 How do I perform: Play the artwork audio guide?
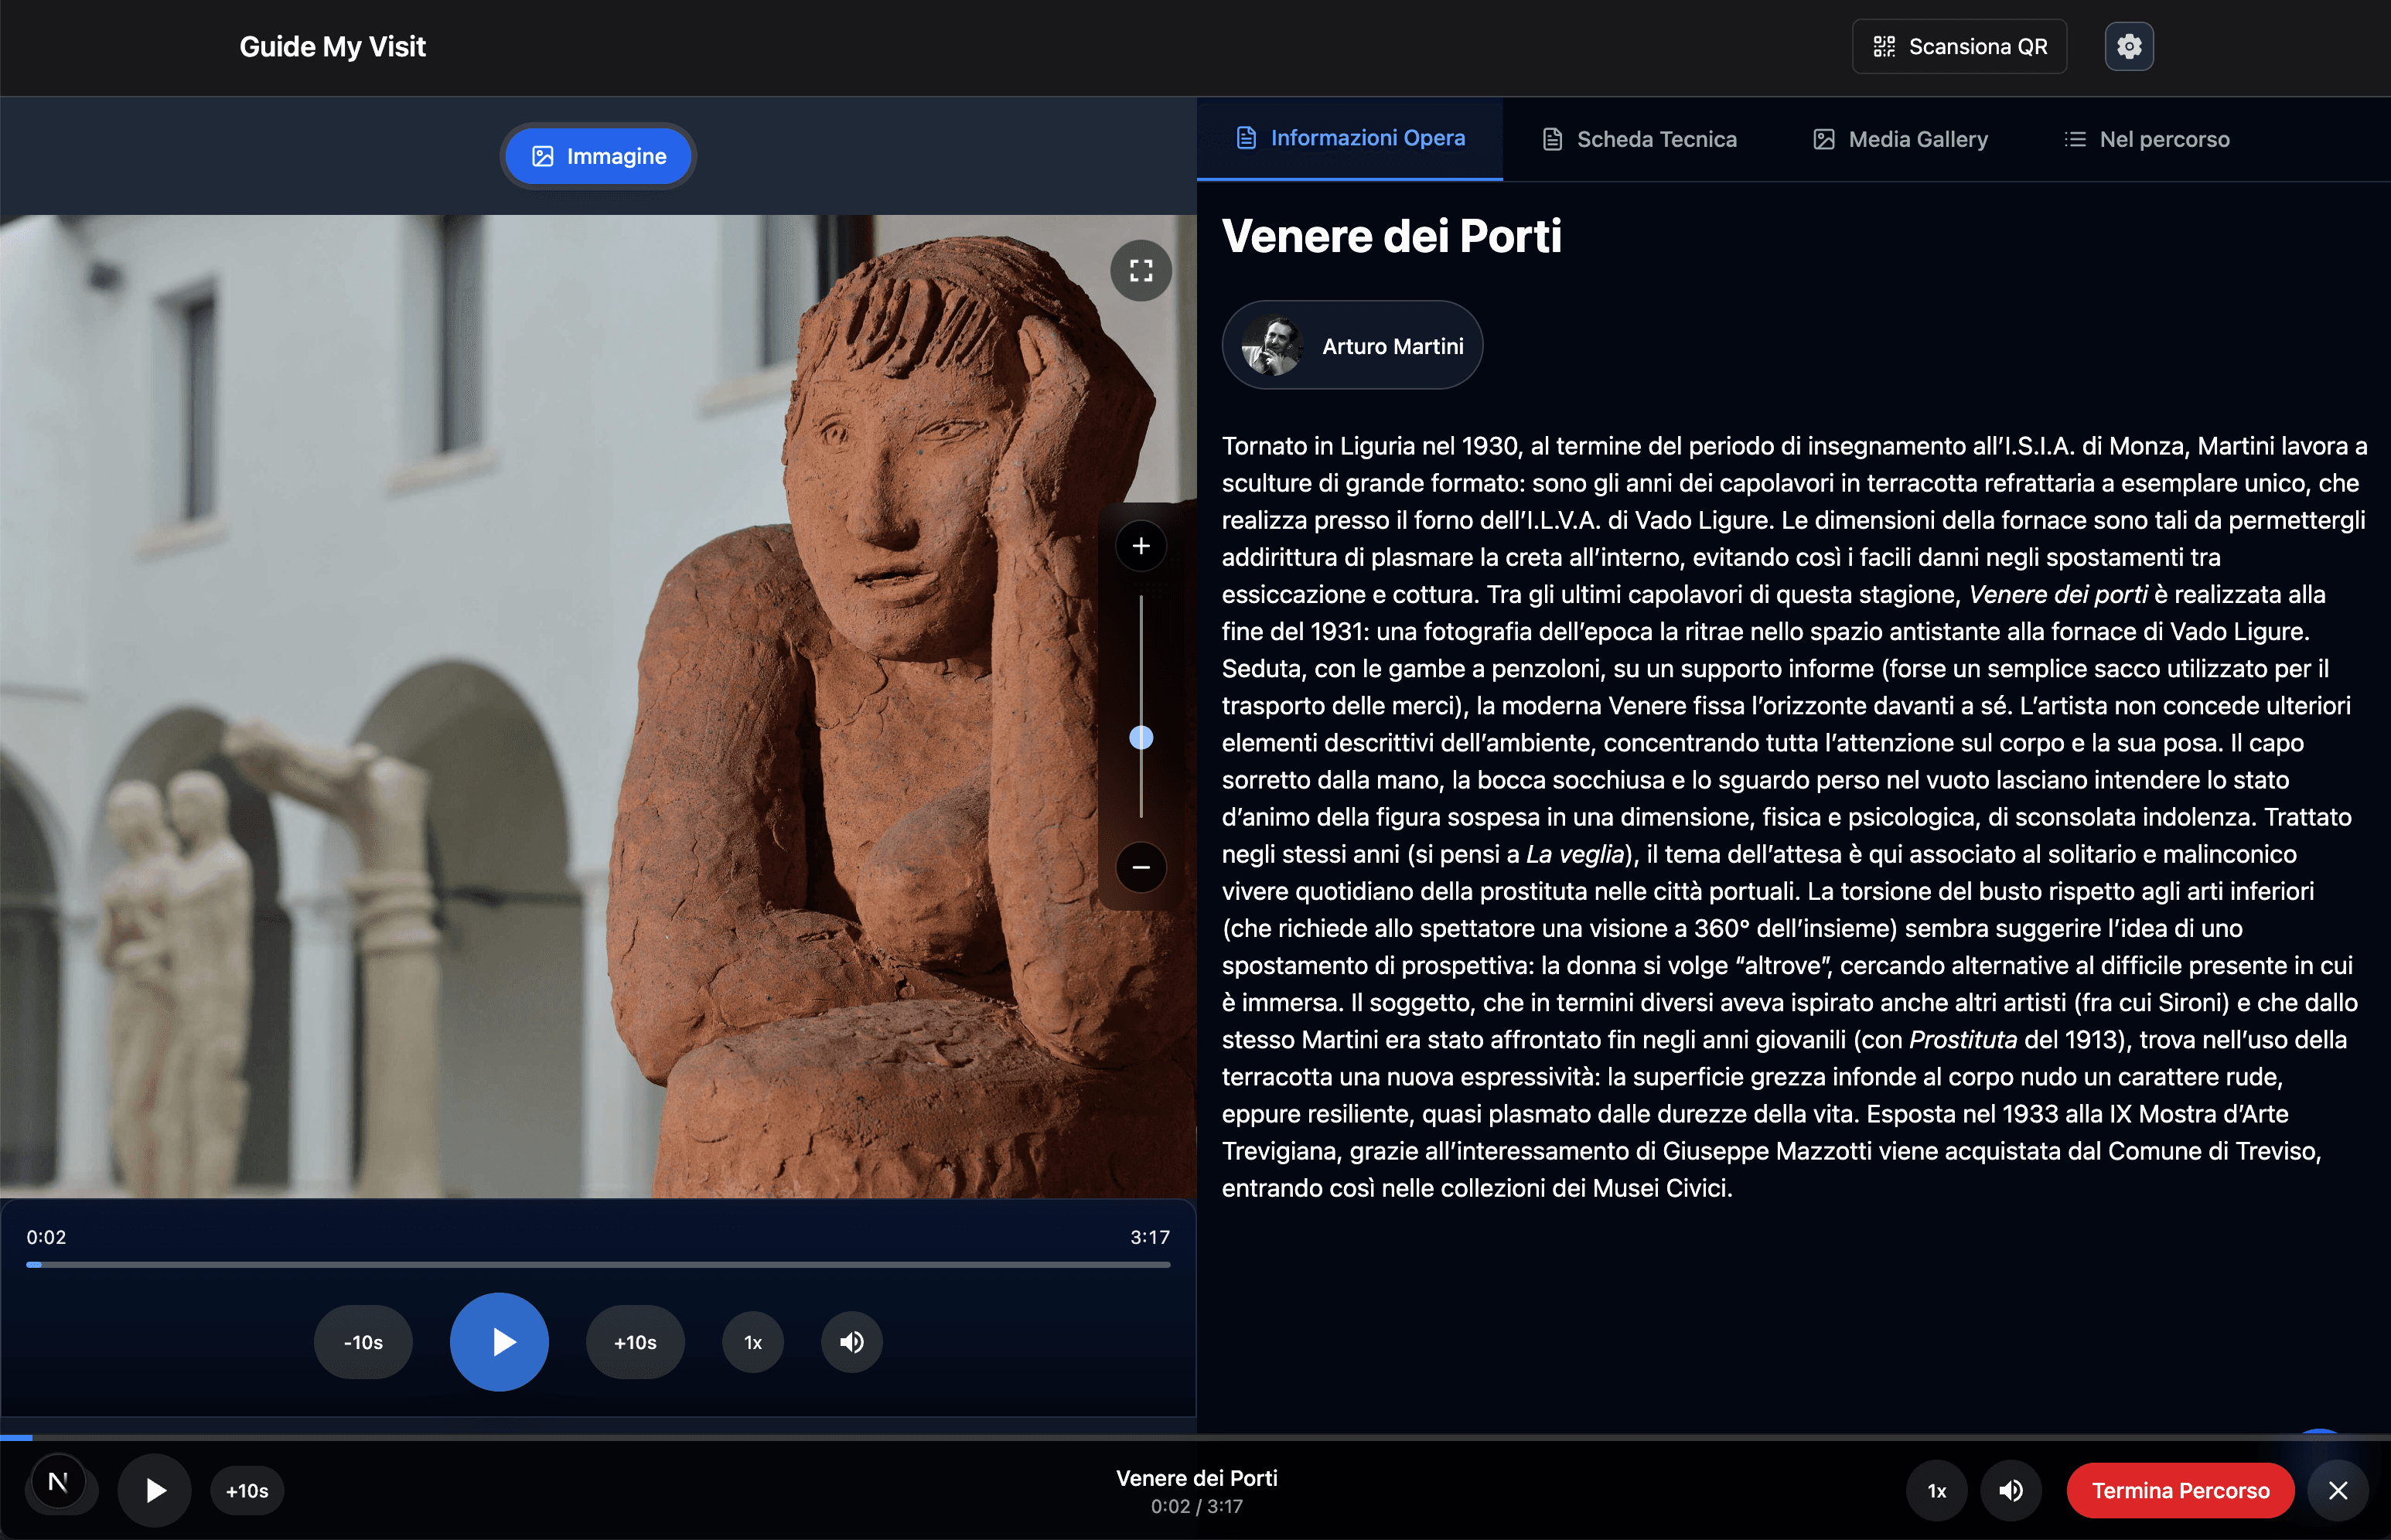tap(499, 1342)
